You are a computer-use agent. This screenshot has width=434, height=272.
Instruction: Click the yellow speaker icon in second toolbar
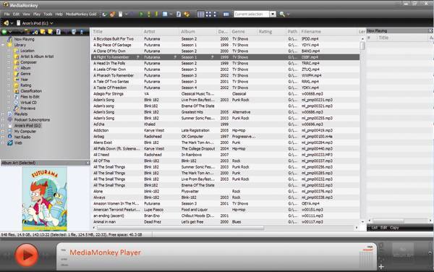pos(6,23)
